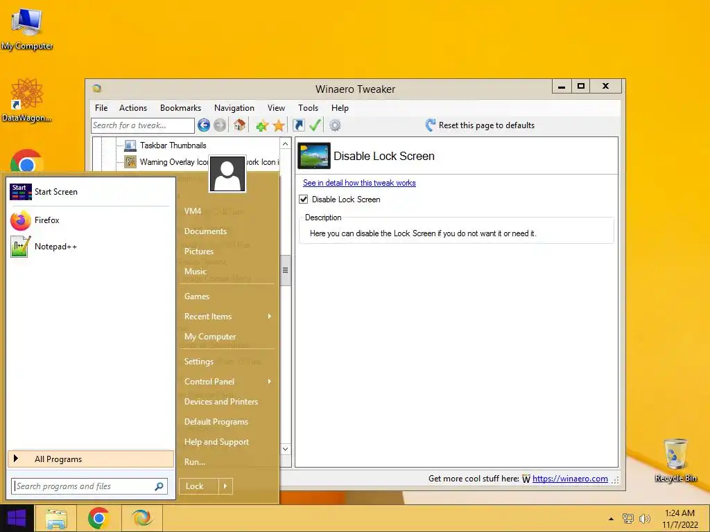Click the tree scrollbar thumb
710x532 pixels.
click(285, 271)
